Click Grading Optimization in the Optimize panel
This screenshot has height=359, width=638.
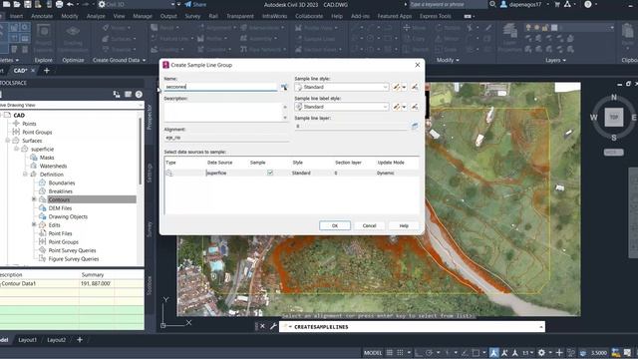coord(73,38)
